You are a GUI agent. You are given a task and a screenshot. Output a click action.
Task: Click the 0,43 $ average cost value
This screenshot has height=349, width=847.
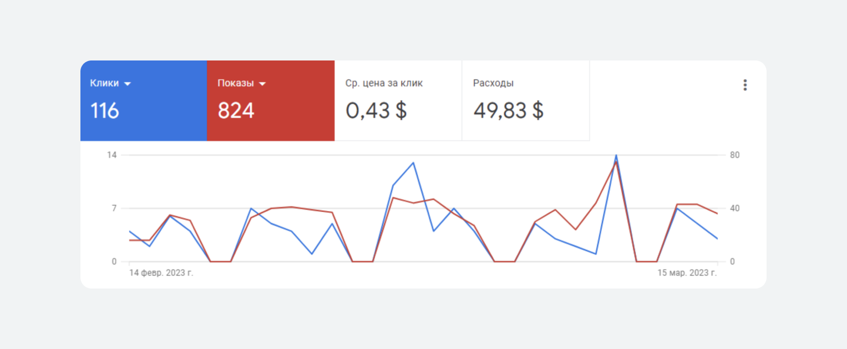(376, 111)
